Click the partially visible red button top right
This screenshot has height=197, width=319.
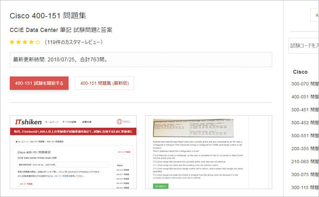coord(314,15)
